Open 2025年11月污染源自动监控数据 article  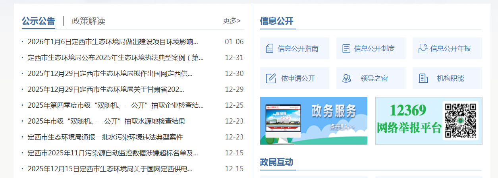113,153
